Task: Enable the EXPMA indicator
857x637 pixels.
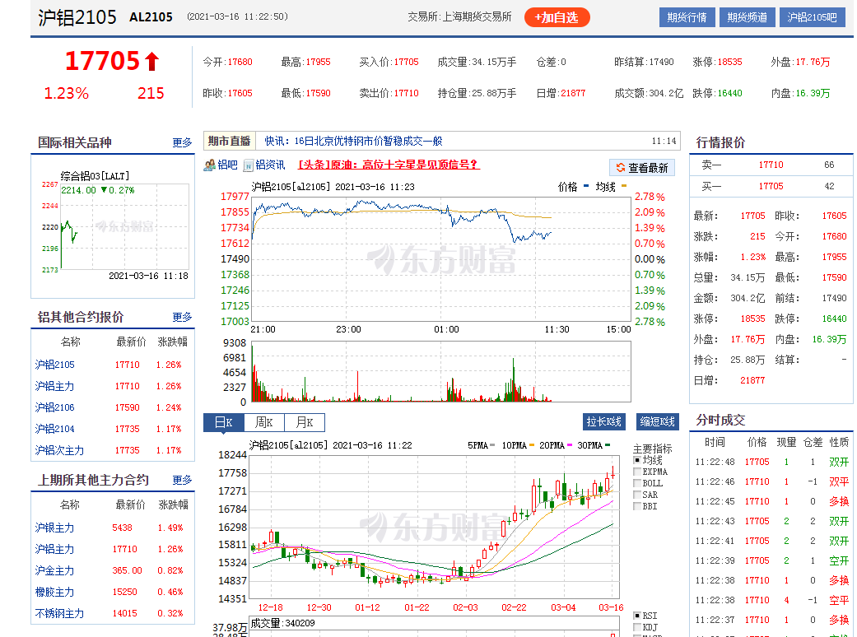Action: (636, 472)
